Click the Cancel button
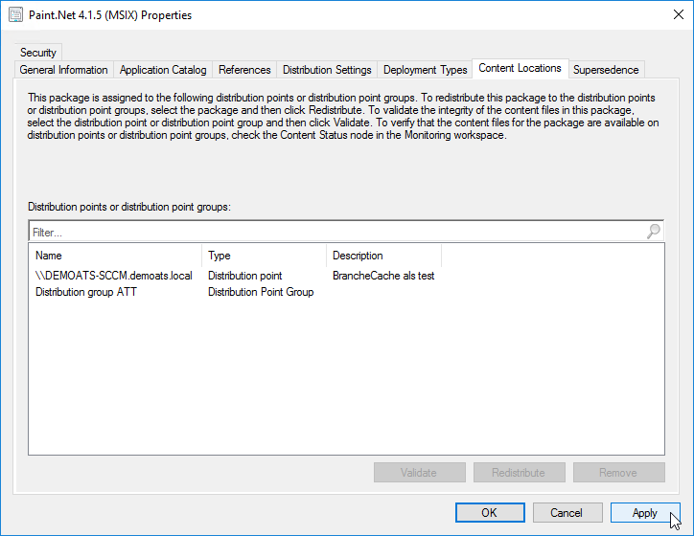Screen dimensions: 694x536 click(x=567, y=513)
